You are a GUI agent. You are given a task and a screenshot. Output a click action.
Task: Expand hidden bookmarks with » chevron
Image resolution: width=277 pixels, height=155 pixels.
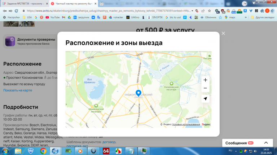[x=246, y=17]
